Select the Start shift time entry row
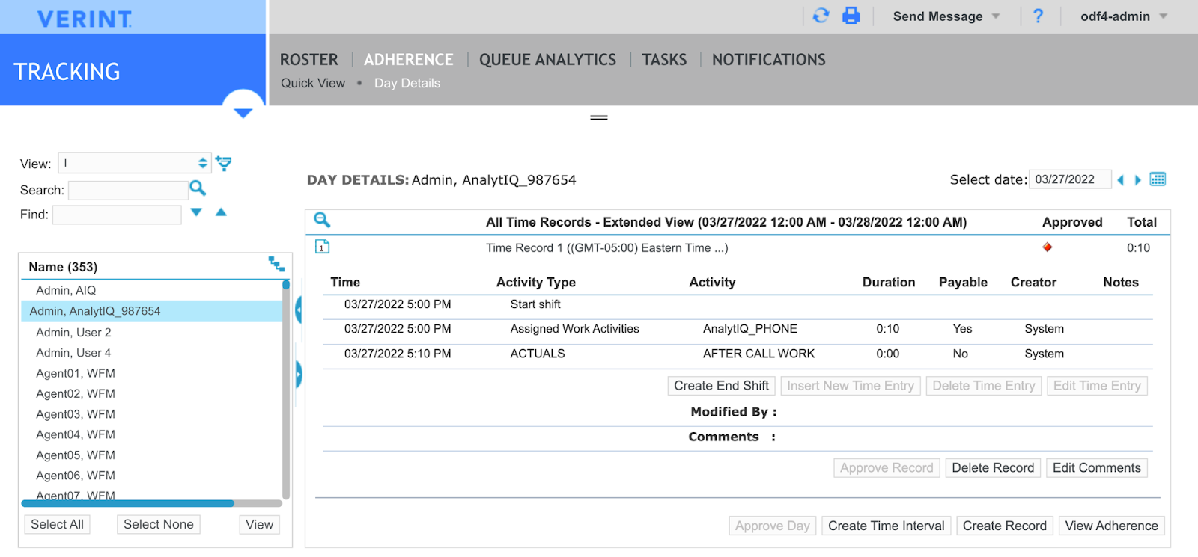Screen dimensions: 1198x557 point(738,304)
